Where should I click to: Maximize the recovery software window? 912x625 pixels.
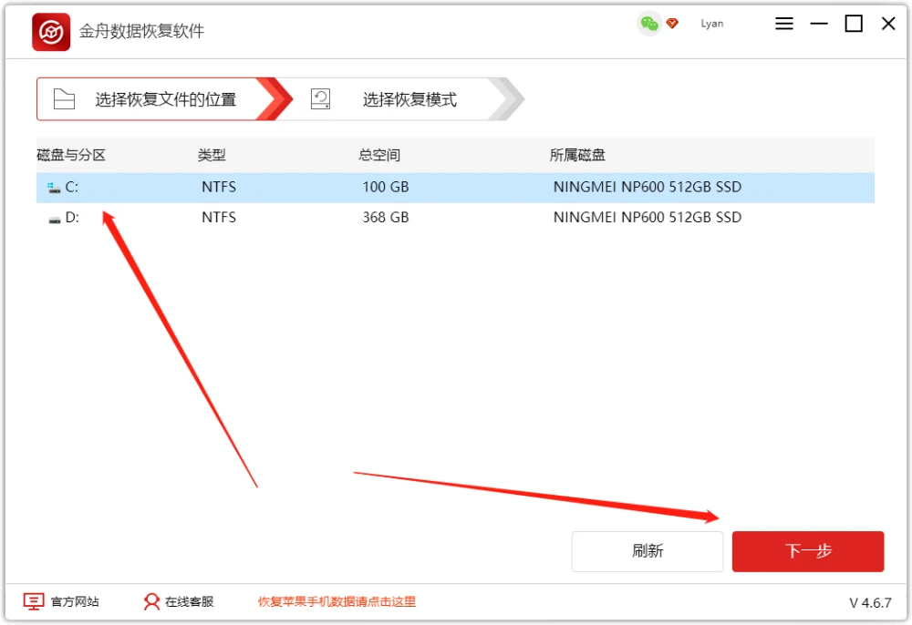point(854,24)
